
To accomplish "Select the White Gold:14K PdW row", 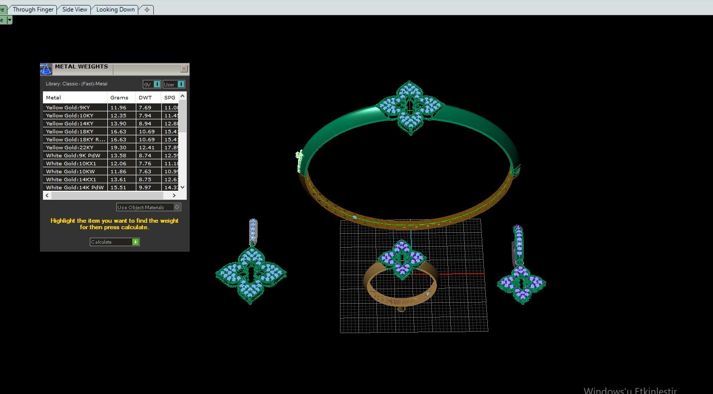I will [111, 187].
